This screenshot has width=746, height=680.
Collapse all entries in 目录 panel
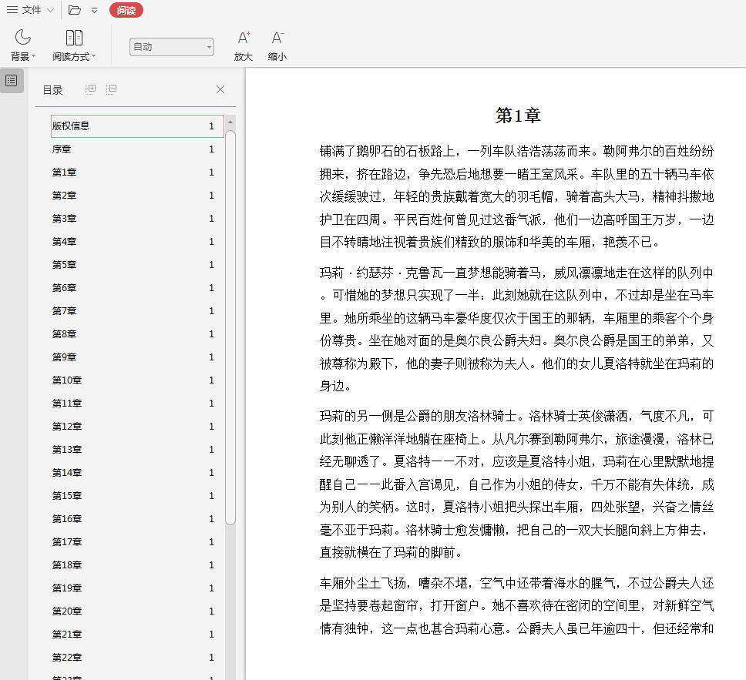[111, 89]
